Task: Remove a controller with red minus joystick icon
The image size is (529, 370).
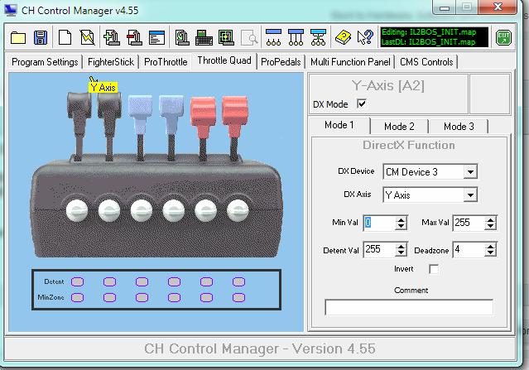Action: [x=134, y=37]
